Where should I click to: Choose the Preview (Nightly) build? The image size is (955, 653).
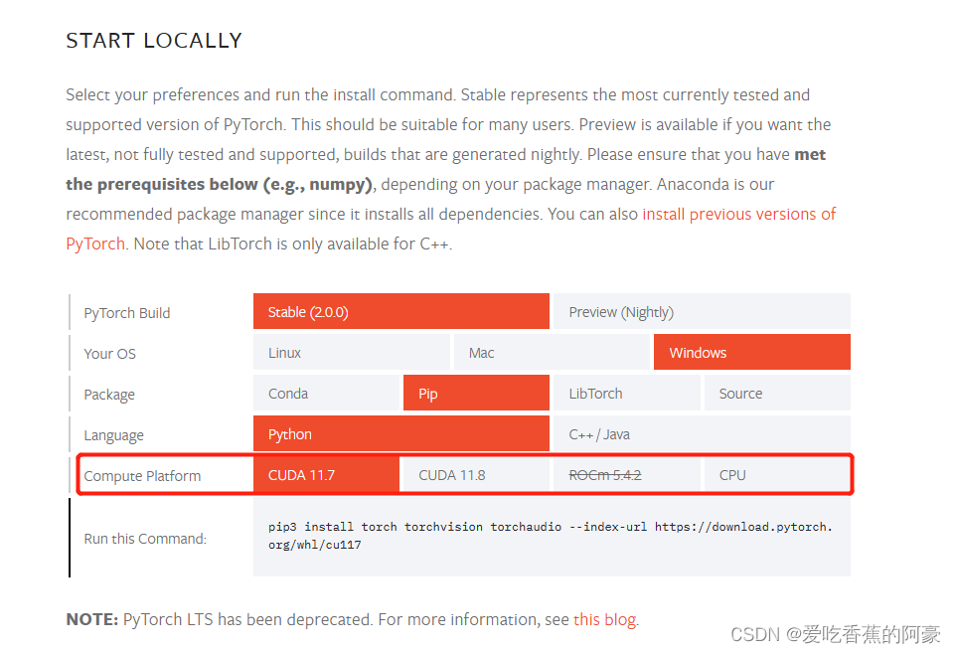(x=702, y=312)
